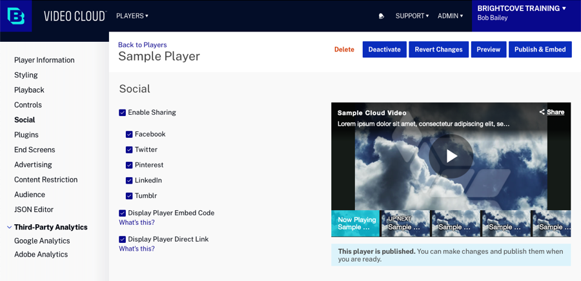Toggle Display Player Embed Code checkbox

click(x=123, y=213)
